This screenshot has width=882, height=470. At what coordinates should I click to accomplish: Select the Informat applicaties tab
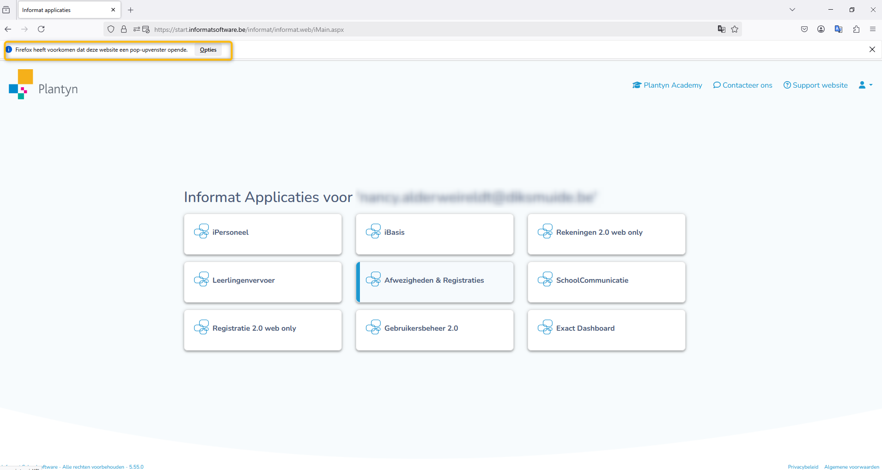click(x=69, y=10)
